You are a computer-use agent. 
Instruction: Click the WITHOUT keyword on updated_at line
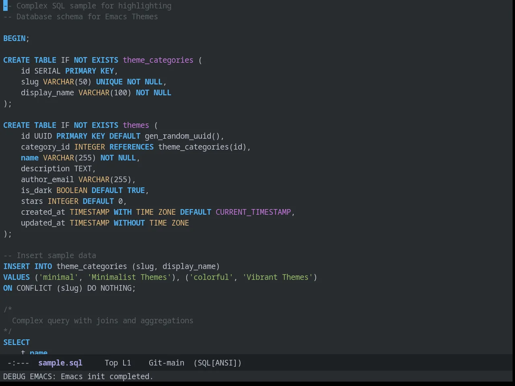point(129,223)
